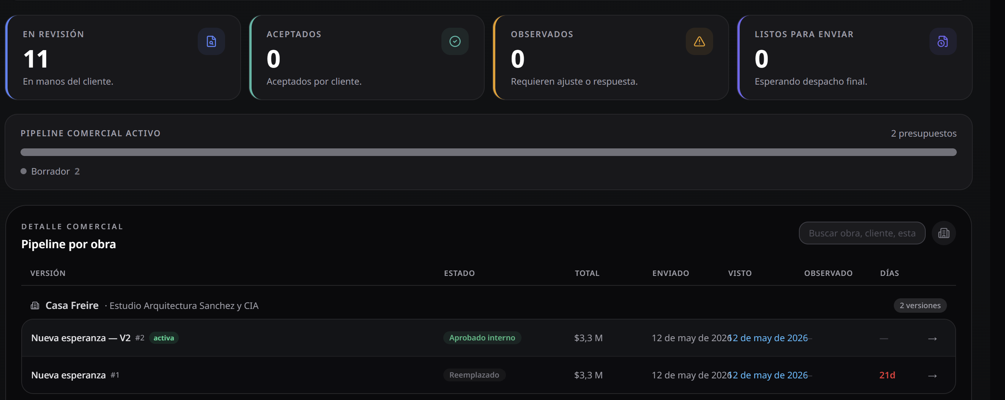1005x400 pixels.
Task: Click $3,3 M total in Aprobado interno row
Action: 588,338
